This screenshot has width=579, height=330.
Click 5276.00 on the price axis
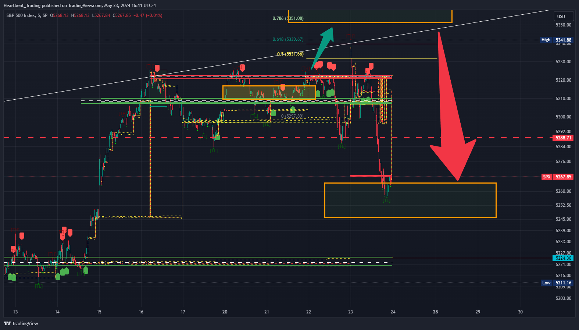click(564, 162)
